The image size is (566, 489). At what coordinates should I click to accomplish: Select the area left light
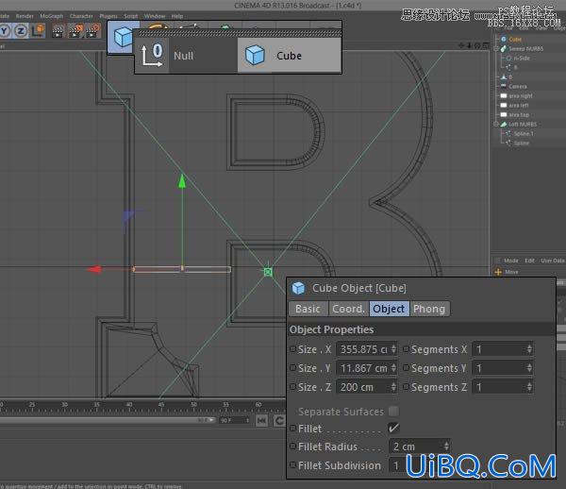(x=519, y=105)
